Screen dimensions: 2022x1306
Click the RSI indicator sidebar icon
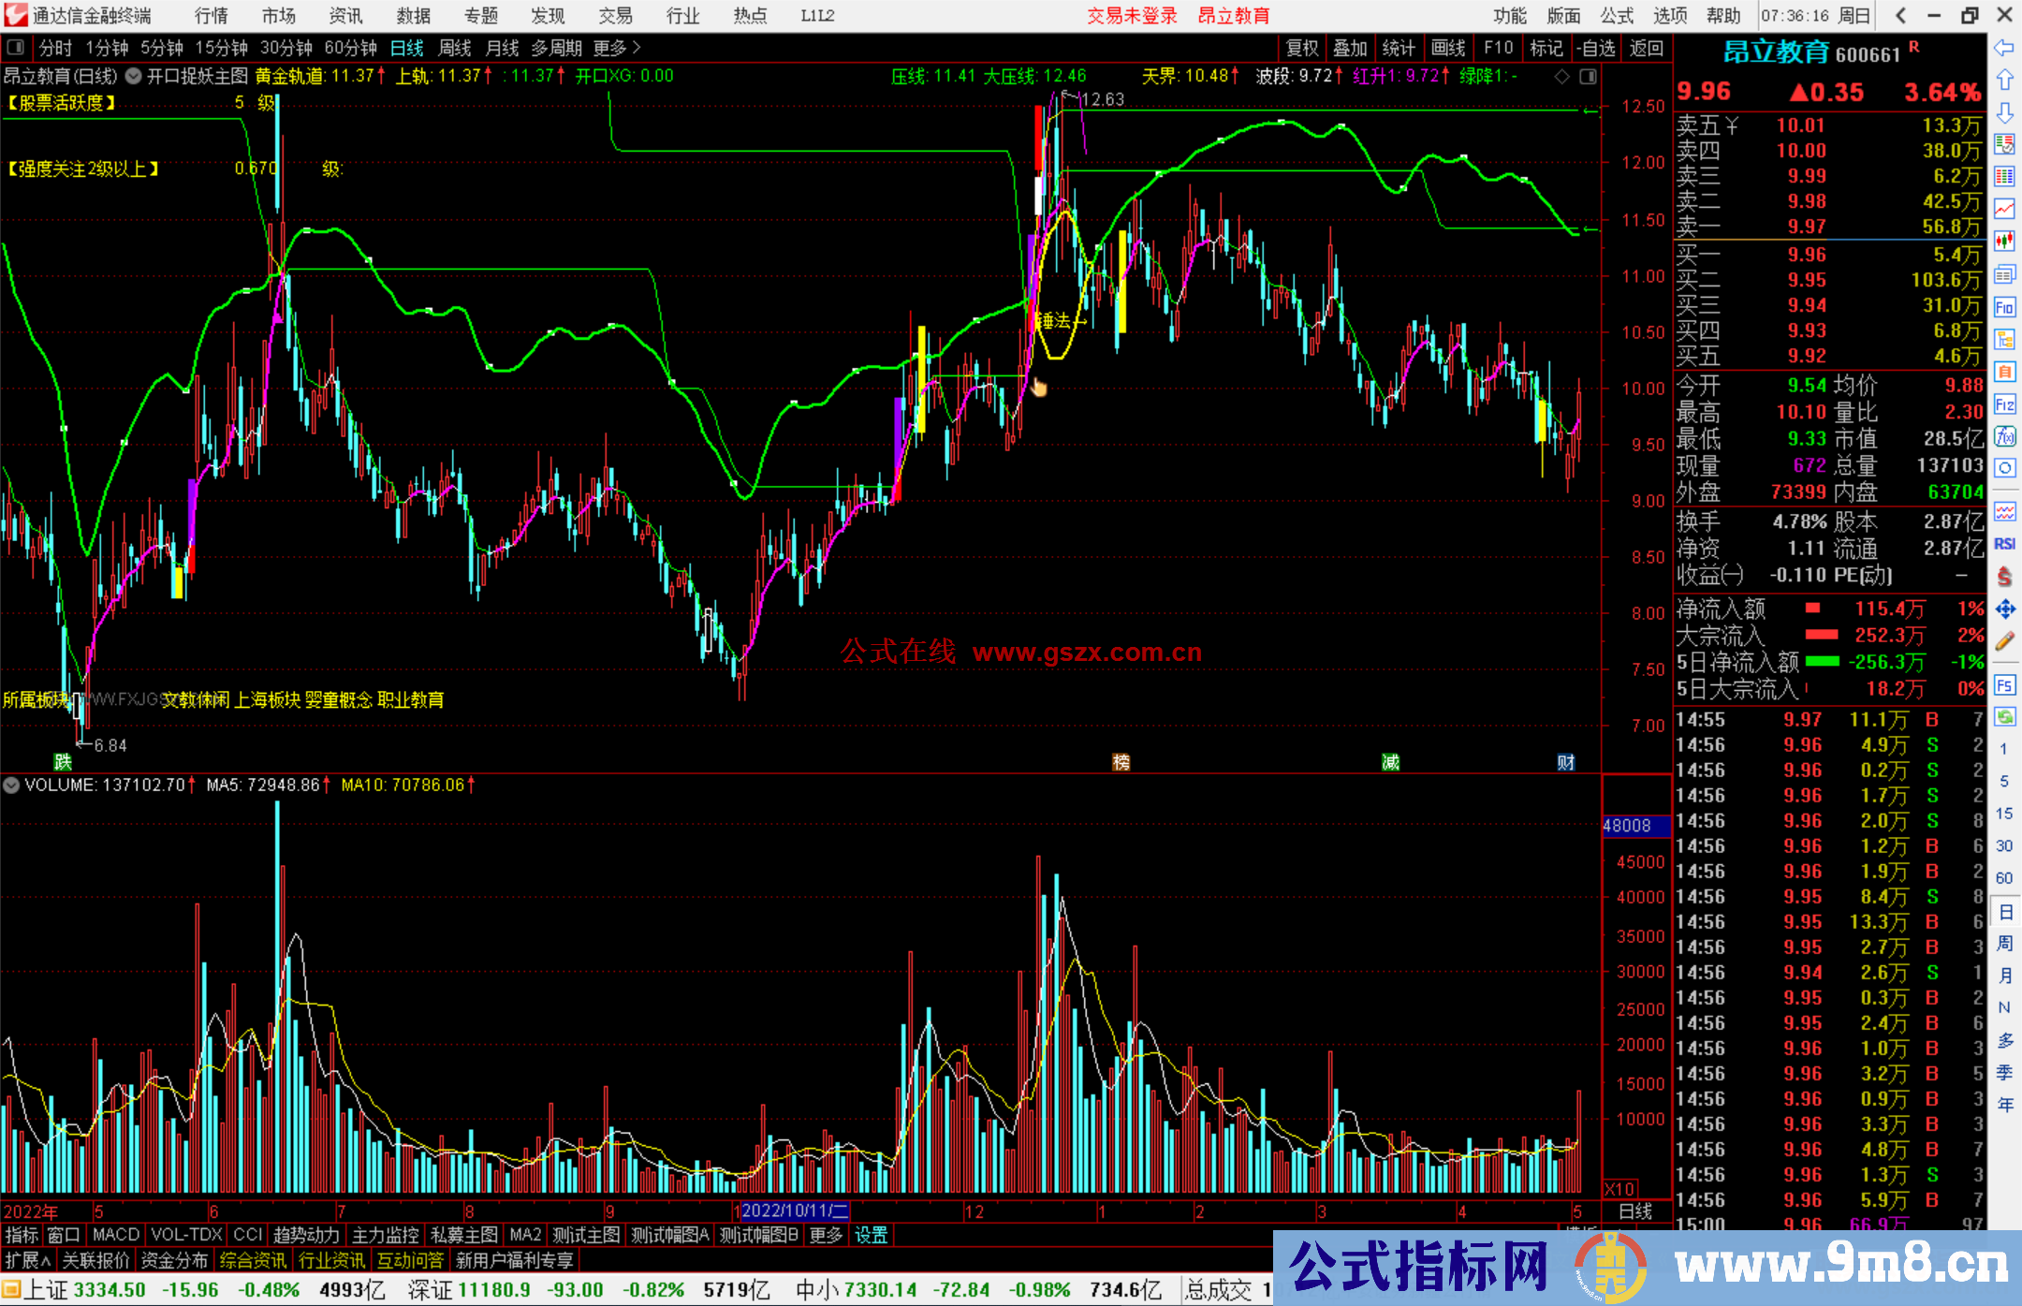[2004, 544]
